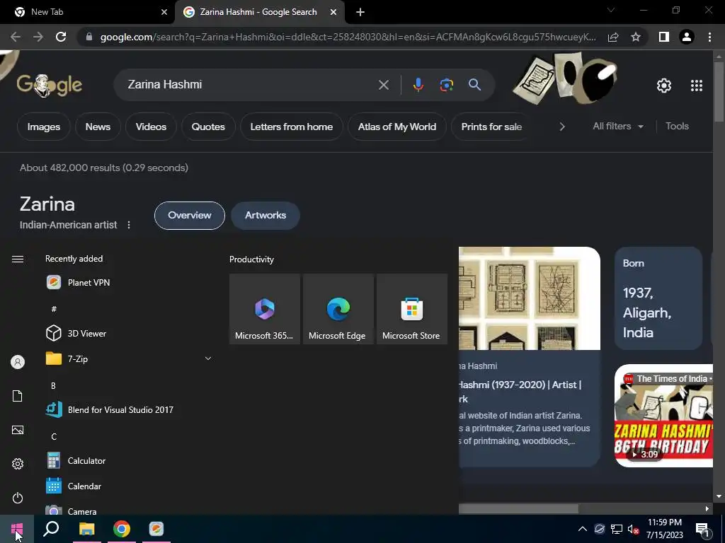The width and height of the screenshot is (725, 543).
Task: Click Letters from home chip
Action: pyautogui.click(x=291, y=127)
